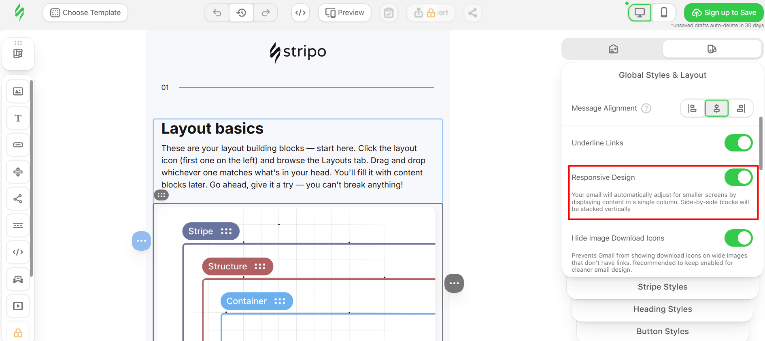Select the Menu block

pos(18,225)
